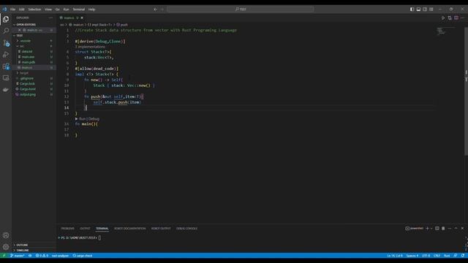The height and width of the screenshot is (263, 468).
Task: Click the UTF-8 encoding indicator
Action: (426, 256)
